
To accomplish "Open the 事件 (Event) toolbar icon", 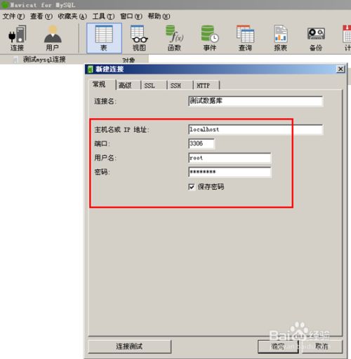I will (x=210, y=39).
